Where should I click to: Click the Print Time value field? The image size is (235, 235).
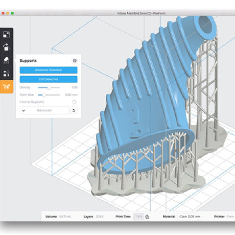(x=138, y=217)
